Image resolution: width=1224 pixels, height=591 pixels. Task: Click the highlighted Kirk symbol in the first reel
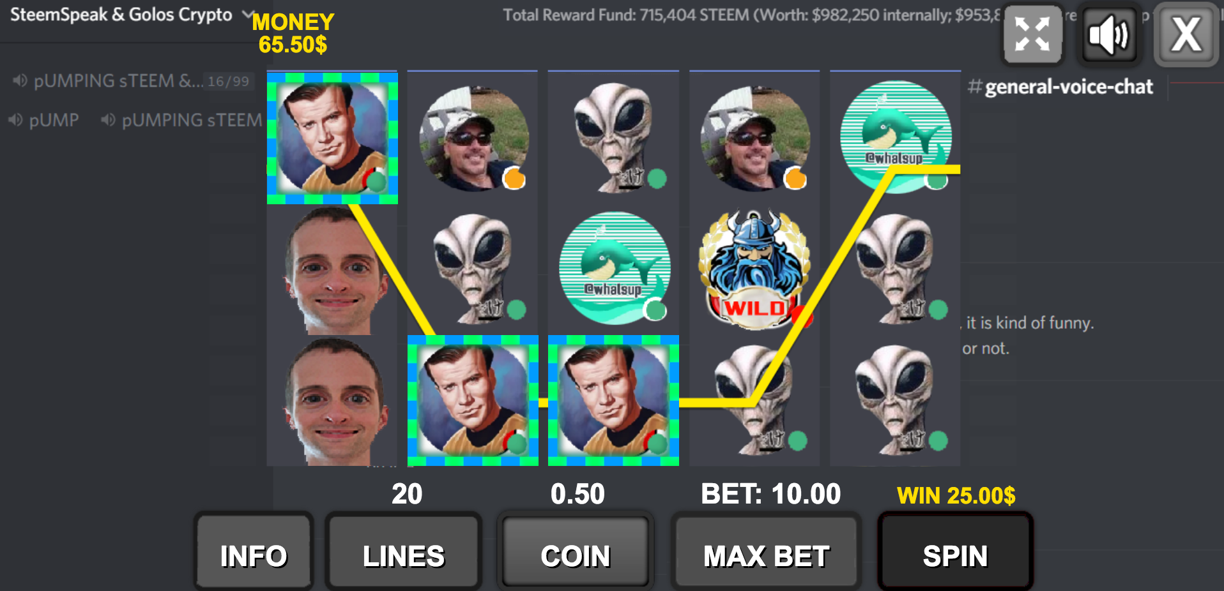[x=332, y=138]
